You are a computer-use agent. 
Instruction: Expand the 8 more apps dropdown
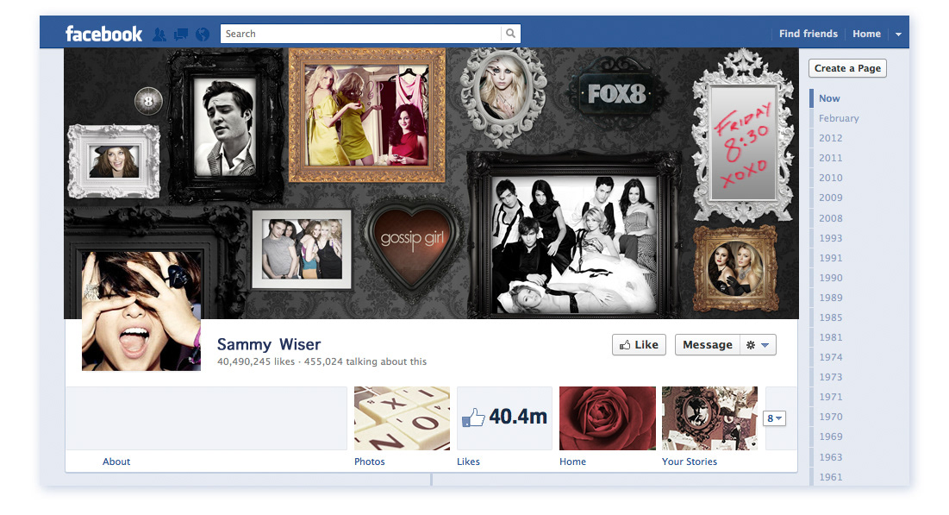click(x=774, y=418)
